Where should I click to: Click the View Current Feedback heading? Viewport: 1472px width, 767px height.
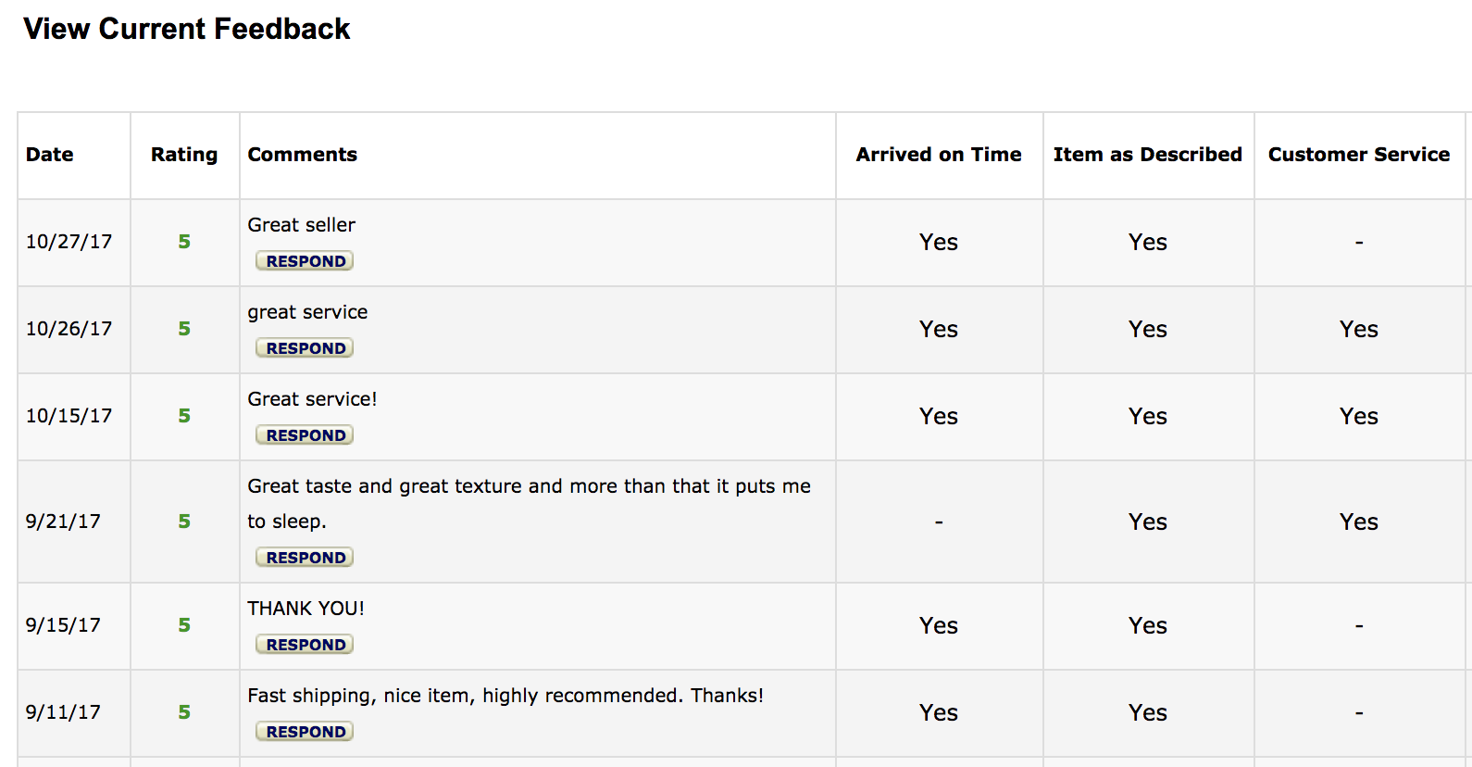coord(187,29)
